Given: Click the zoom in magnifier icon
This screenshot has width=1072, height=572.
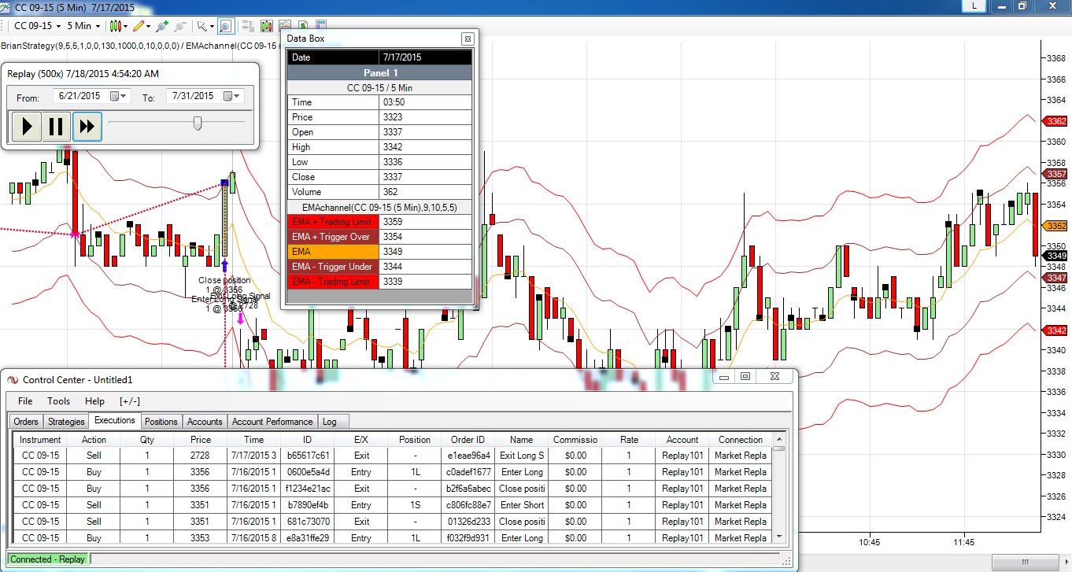Looking at the screenshot, I should (x=162, y=26).
